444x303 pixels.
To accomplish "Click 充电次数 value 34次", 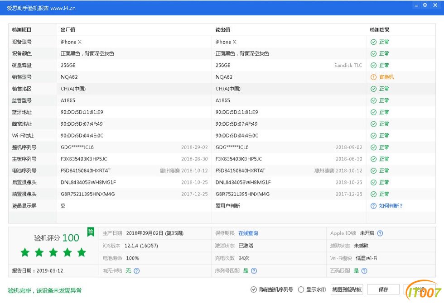I will 244,258.
